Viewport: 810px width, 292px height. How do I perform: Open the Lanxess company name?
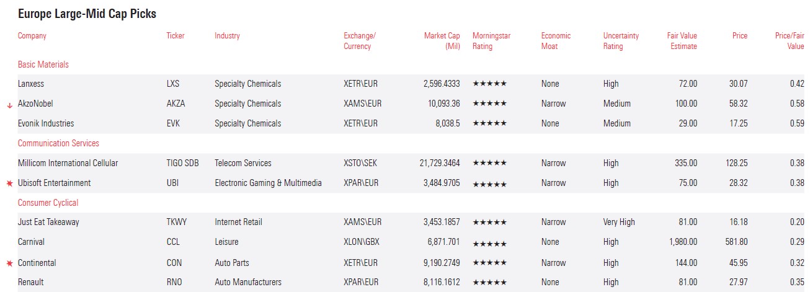(31, 84)
